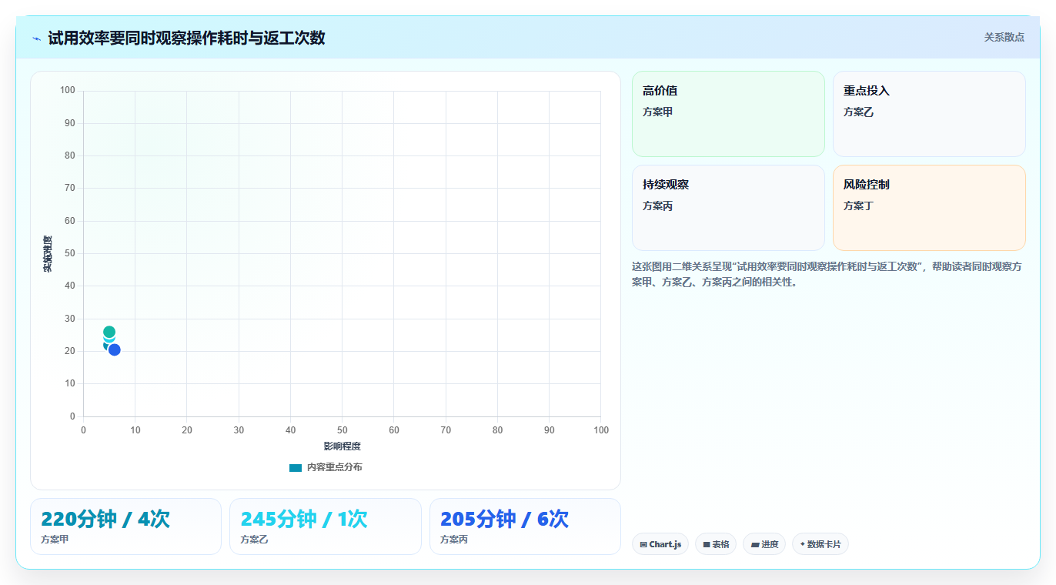
Task: Open the 关系散点 label at top right
Action: (x=1004, y=37)
